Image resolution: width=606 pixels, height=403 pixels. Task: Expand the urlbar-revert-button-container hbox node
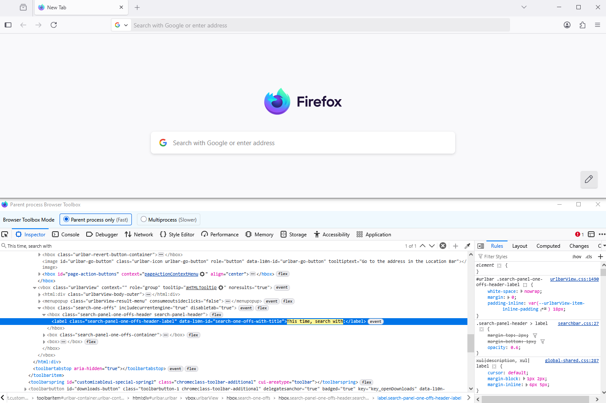[x=39, y=255]
